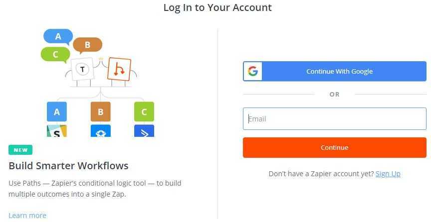Click the Continue With Google button
Viewport: 431px width, 222px height.
pyautogui.click(x=335, y=71)
